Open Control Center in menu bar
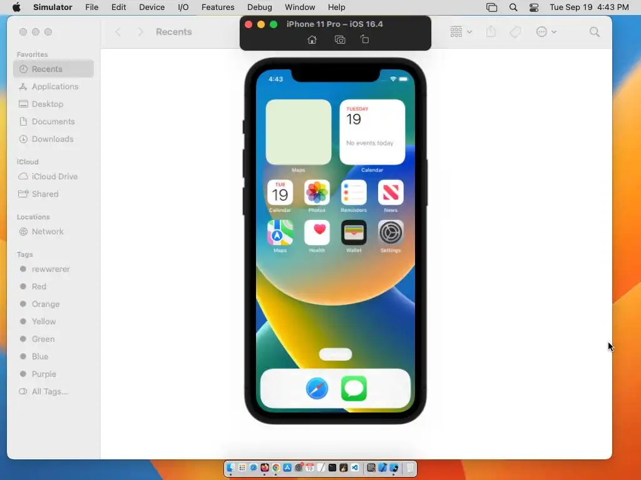Viewport: 641px width, 480px height. tap(534, 7)
